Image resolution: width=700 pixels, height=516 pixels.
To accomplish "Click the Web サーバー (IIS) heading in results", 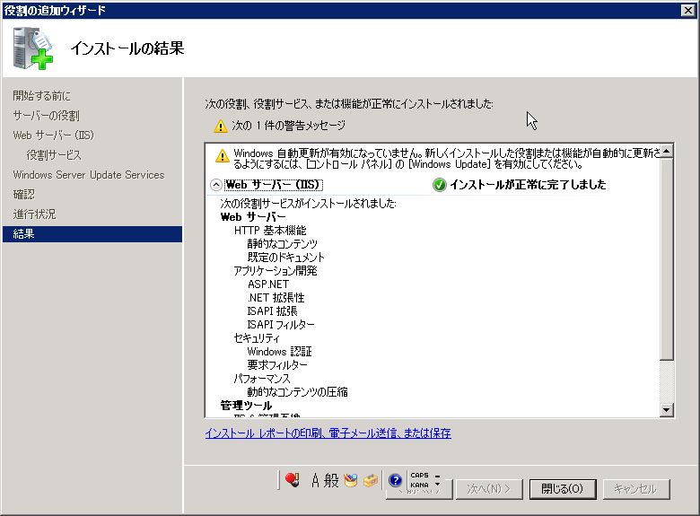I will point(272,185).
